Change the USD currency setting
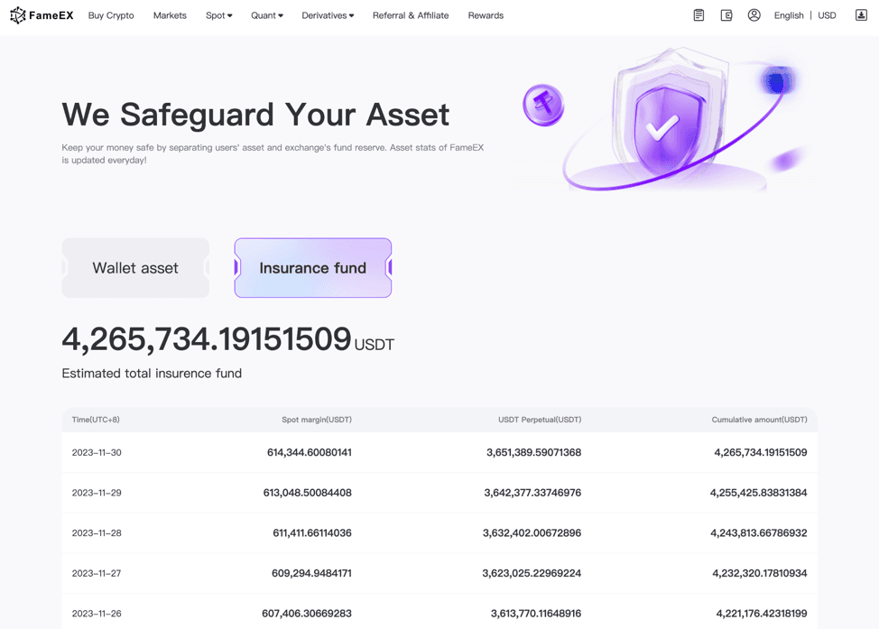The image size is (879, 629). 827,15
